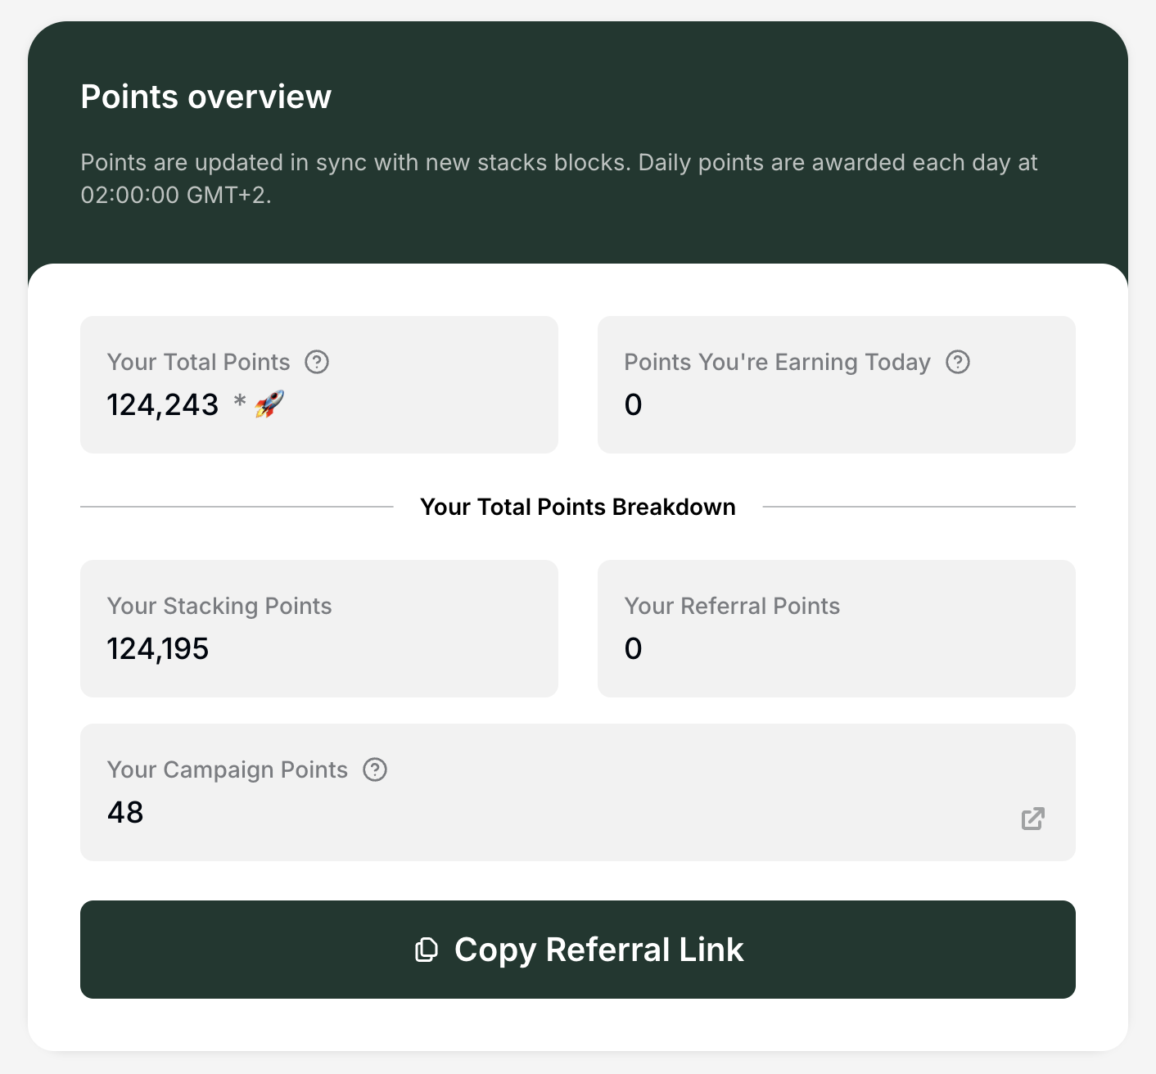
Task: Click the Points overview heading
Action: pos(206,97)
